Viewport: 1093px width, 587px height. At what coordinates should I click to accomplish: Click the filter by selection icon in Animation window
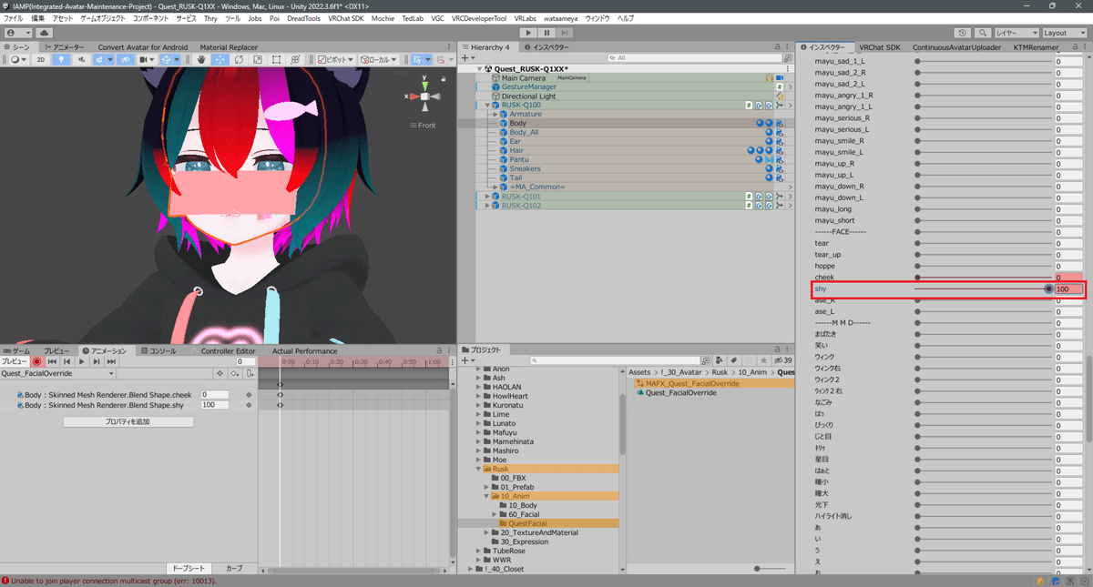click(x=220, y=373)
